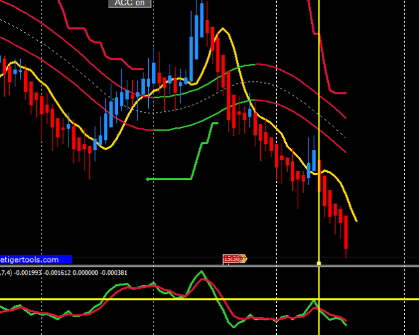Viewport: 419px width, 335px height.
Task: Click the tigertools.com label link
Action: click(x=36, y=259)
